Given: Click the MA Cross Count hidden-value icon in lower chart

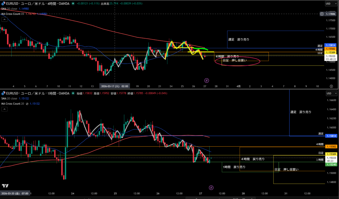Looking at the screenshot, I should coord(27,104).
